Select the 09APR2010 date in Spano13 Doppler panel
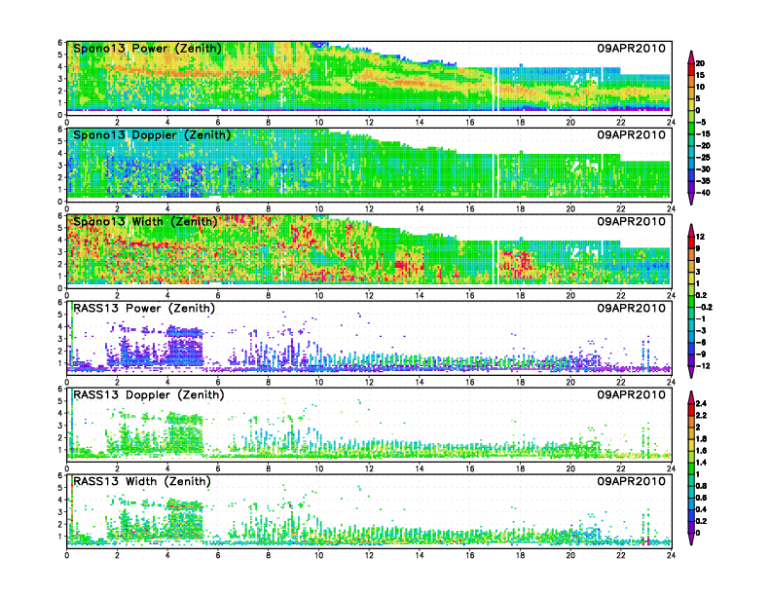771x596 pixels. (632, 134)
